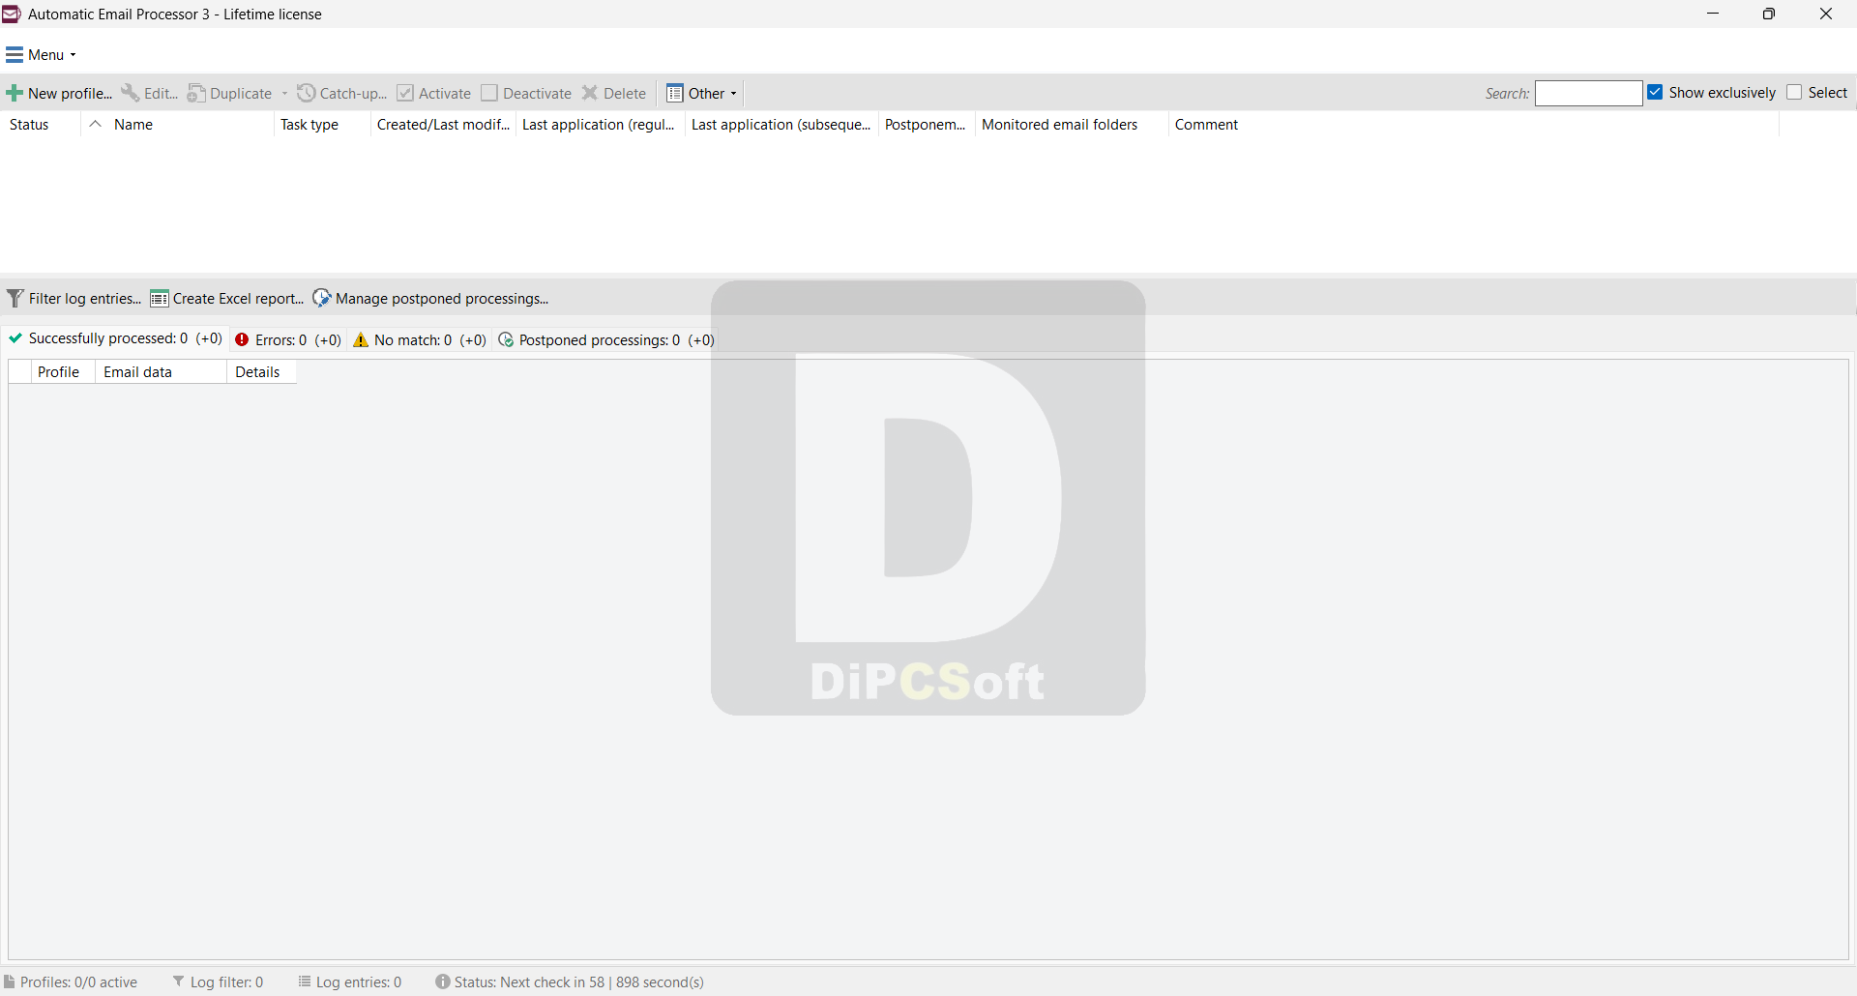Click the Postponed processings clock icon

click(506, 340)
